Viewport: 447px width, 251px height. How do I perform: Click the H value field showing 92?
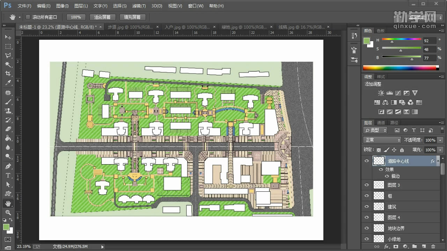[x=430, y=41]
